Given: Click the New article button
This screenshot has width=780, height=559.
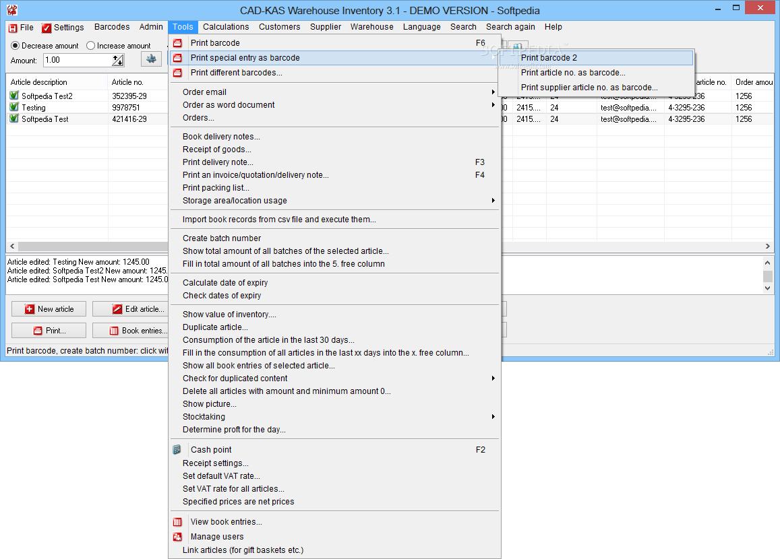Looking at the screenshot, I should pos(49,309).
